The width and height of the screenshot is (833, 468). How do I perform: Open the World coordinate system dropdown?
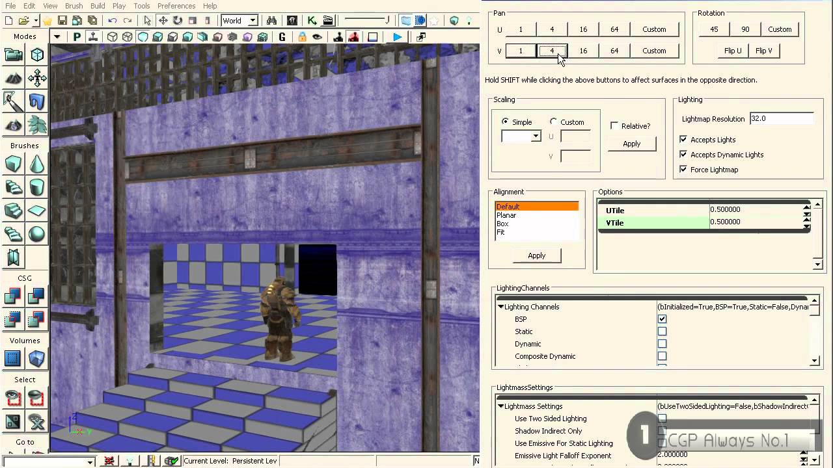pyautogui.click(x=239, y=21)
